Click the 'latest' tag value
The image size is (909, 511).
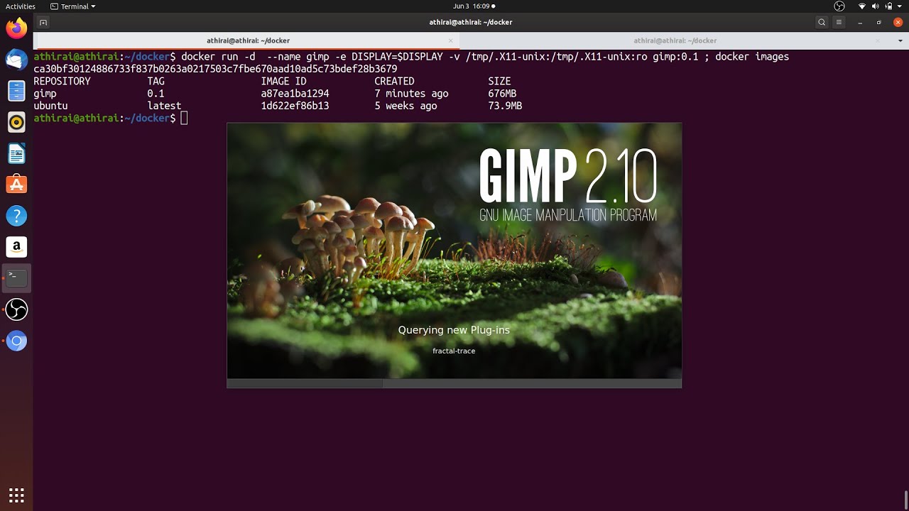coord(164,106)
